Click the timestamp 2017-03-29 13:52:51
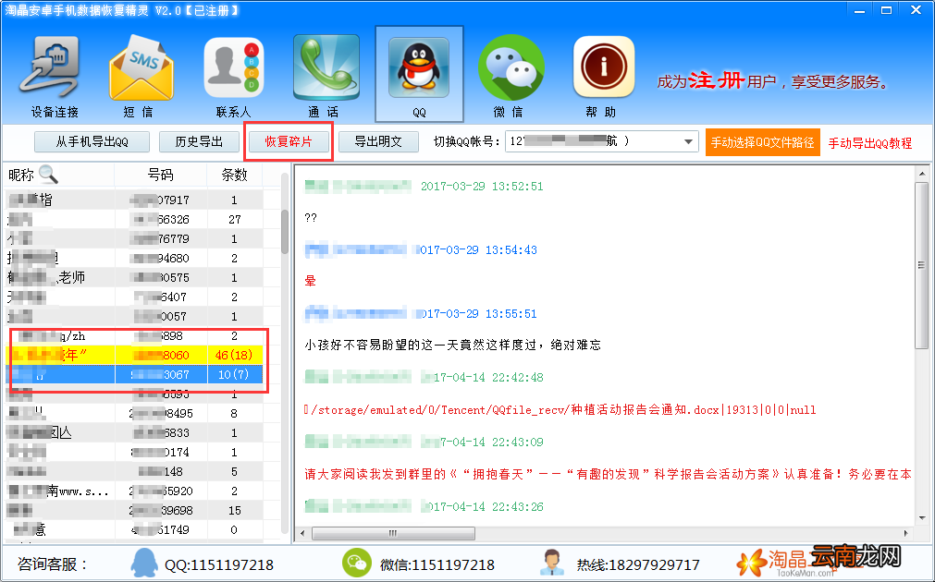 (x=482, y=187)
